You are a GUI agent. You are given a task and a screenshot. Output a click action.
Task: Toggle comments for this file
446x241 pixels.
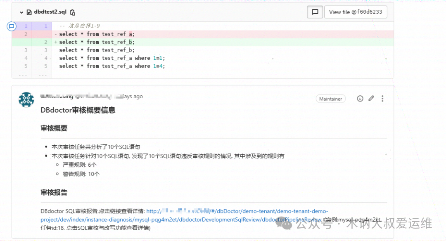(x=315, y=12)
